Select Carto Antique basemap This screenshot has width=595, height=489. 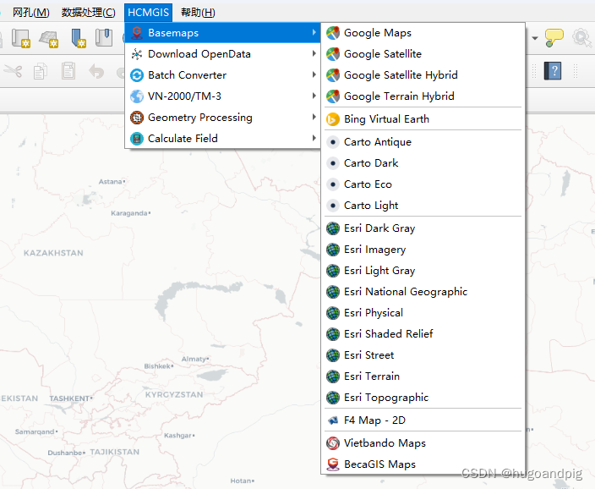pyautogui.click(x=423, y=142)
